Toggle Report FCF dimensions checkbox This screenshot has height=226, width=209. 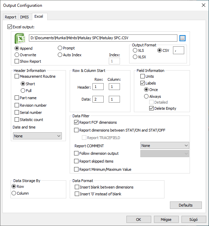(x=76, y=122)
